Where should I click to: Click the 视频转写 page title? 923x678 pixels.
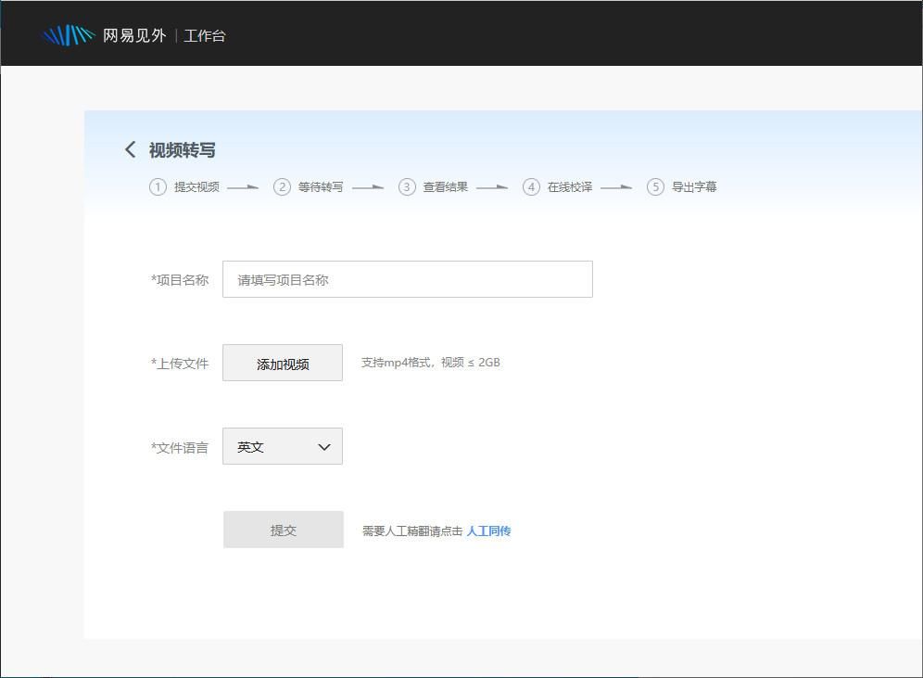click(x=182, y=150)
